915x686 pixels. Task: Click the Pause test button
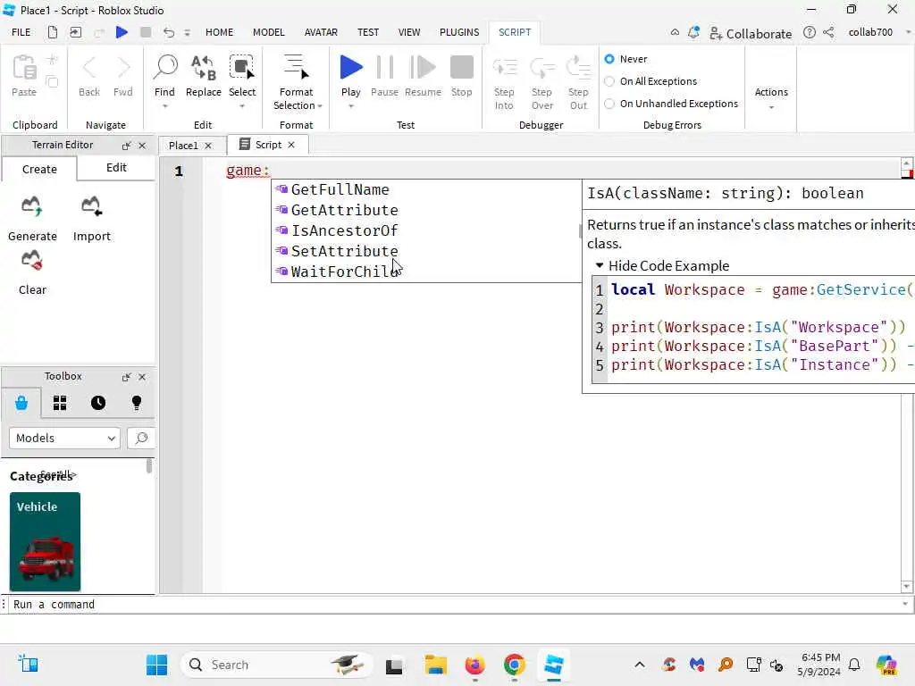(384, 67)
